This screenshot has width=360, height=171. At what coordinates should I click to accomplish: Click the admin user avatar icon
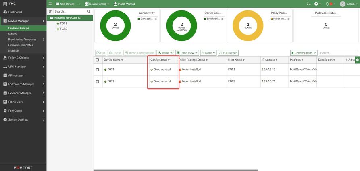tap(343, 4)
